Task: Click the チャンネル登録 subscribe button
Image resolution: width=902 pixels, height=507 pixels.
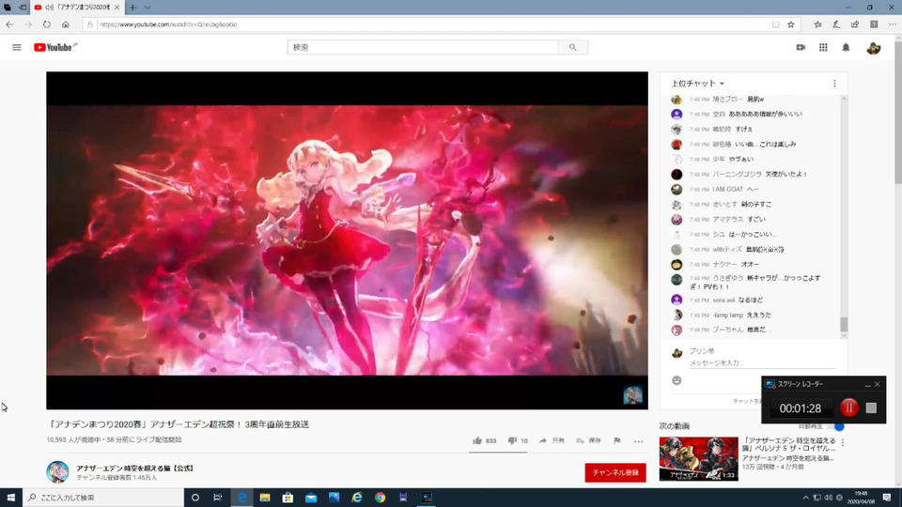Action: pyautogui.click(x=614, y=472)
